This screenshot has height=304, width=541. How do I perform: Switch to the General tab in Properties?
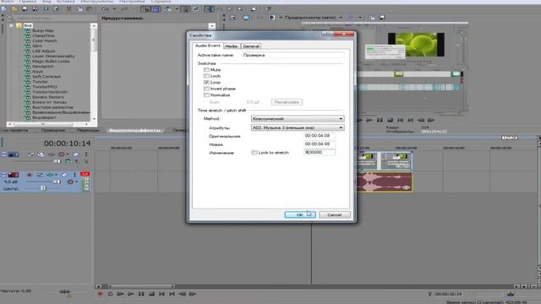click(x=251, y=46)
